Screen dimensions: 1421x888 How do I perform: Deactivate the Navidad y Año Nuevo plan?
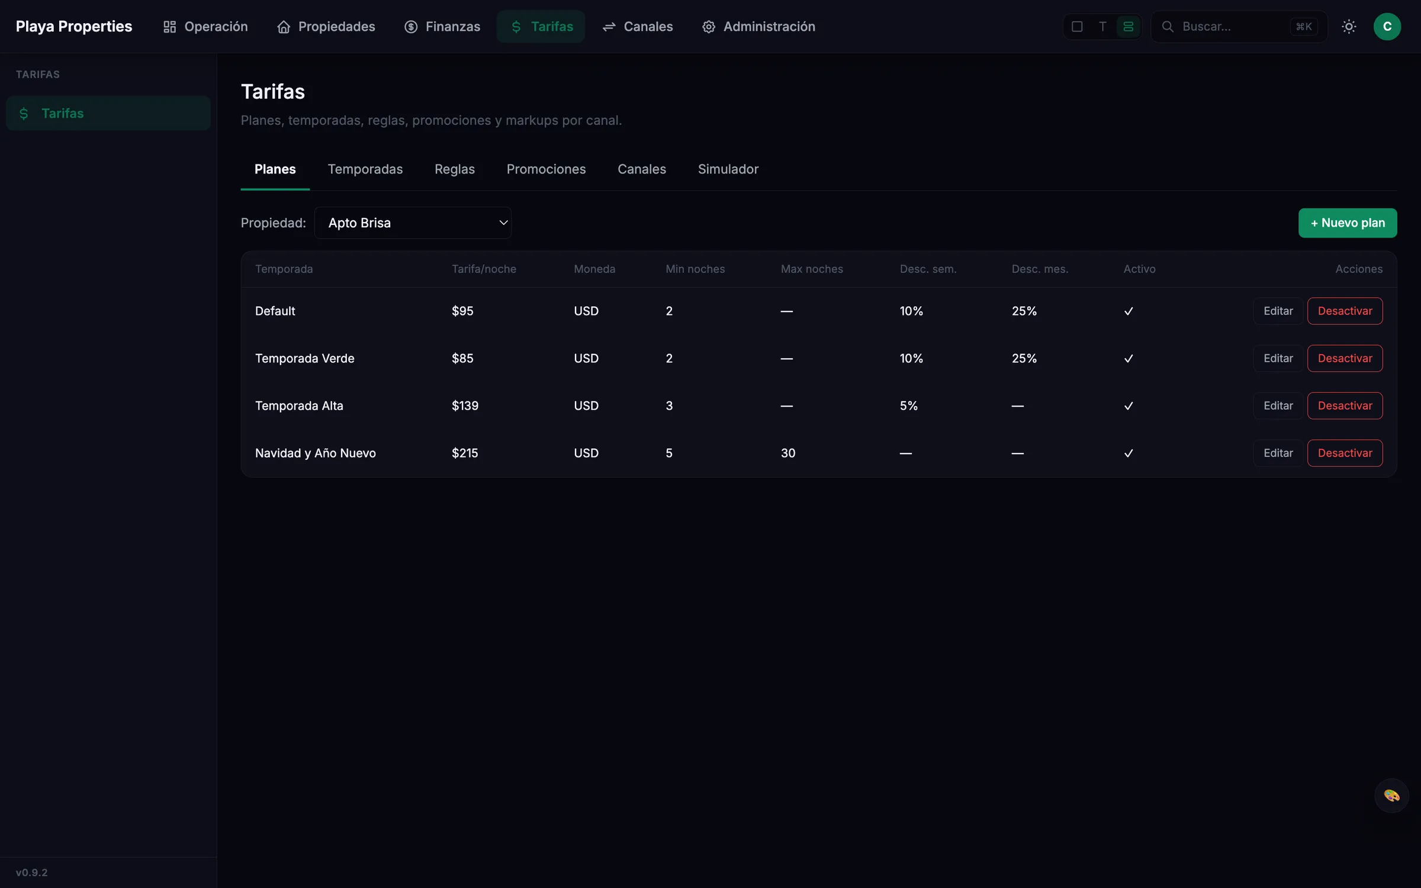pos(1345,453)
